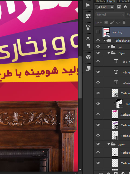The width and height of the screenshot is (130, 174).
Task: Hide the clipped black-corner shape layer
Action: [98, 104]
